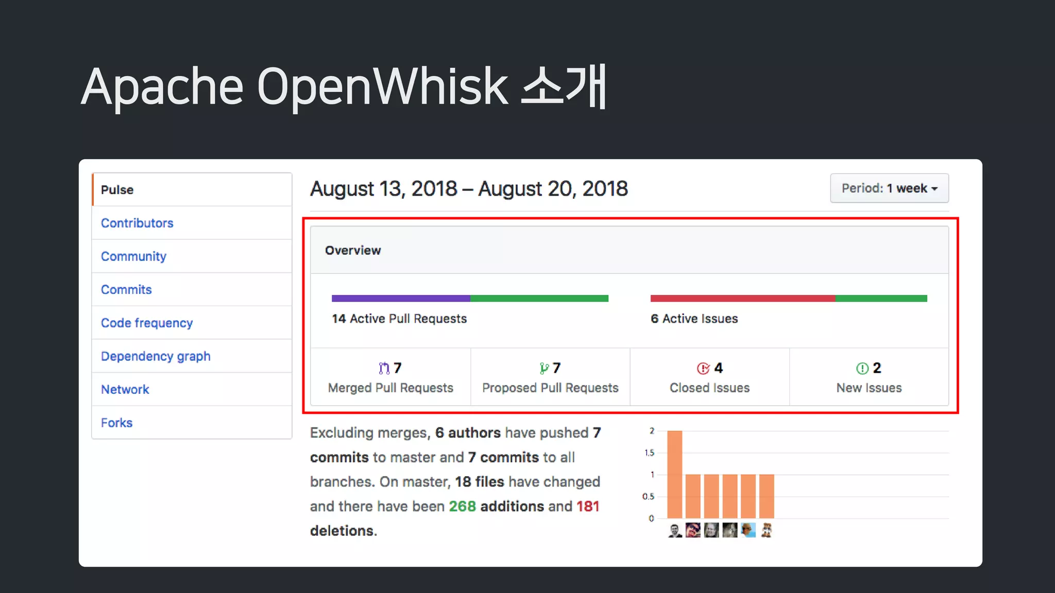This screenshot has height=593, width=1055.
Task: Click the new issues green icon
Action: click(862, 368)
